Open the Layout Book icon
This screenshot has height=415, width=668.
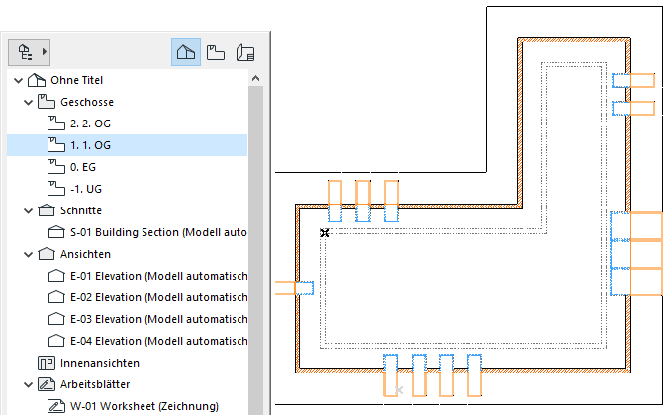pos(246,51)
